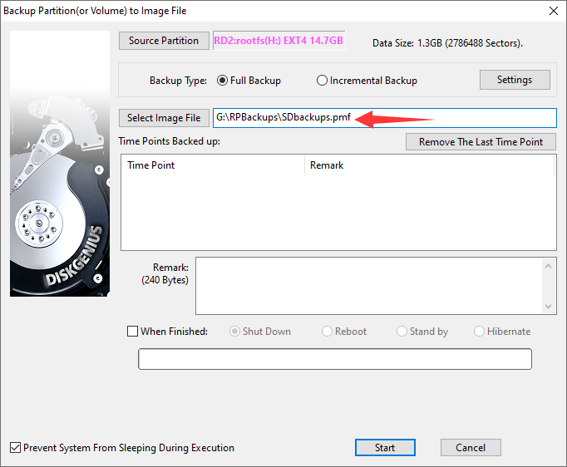Click the Time Point column header
The height and width of the screenshot is (467, 567).
212,165
